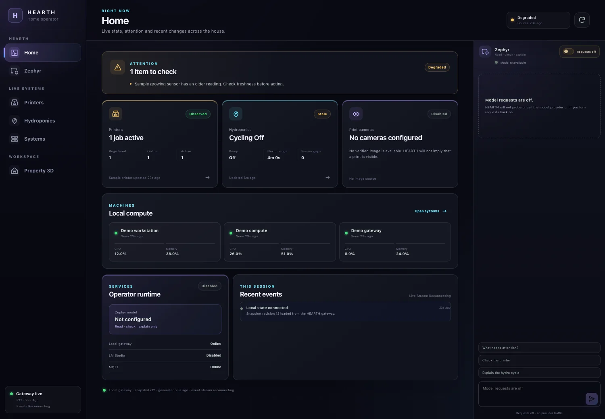
Task: Open the Printers section in the sidebar
Action: [x=43, y=103]
